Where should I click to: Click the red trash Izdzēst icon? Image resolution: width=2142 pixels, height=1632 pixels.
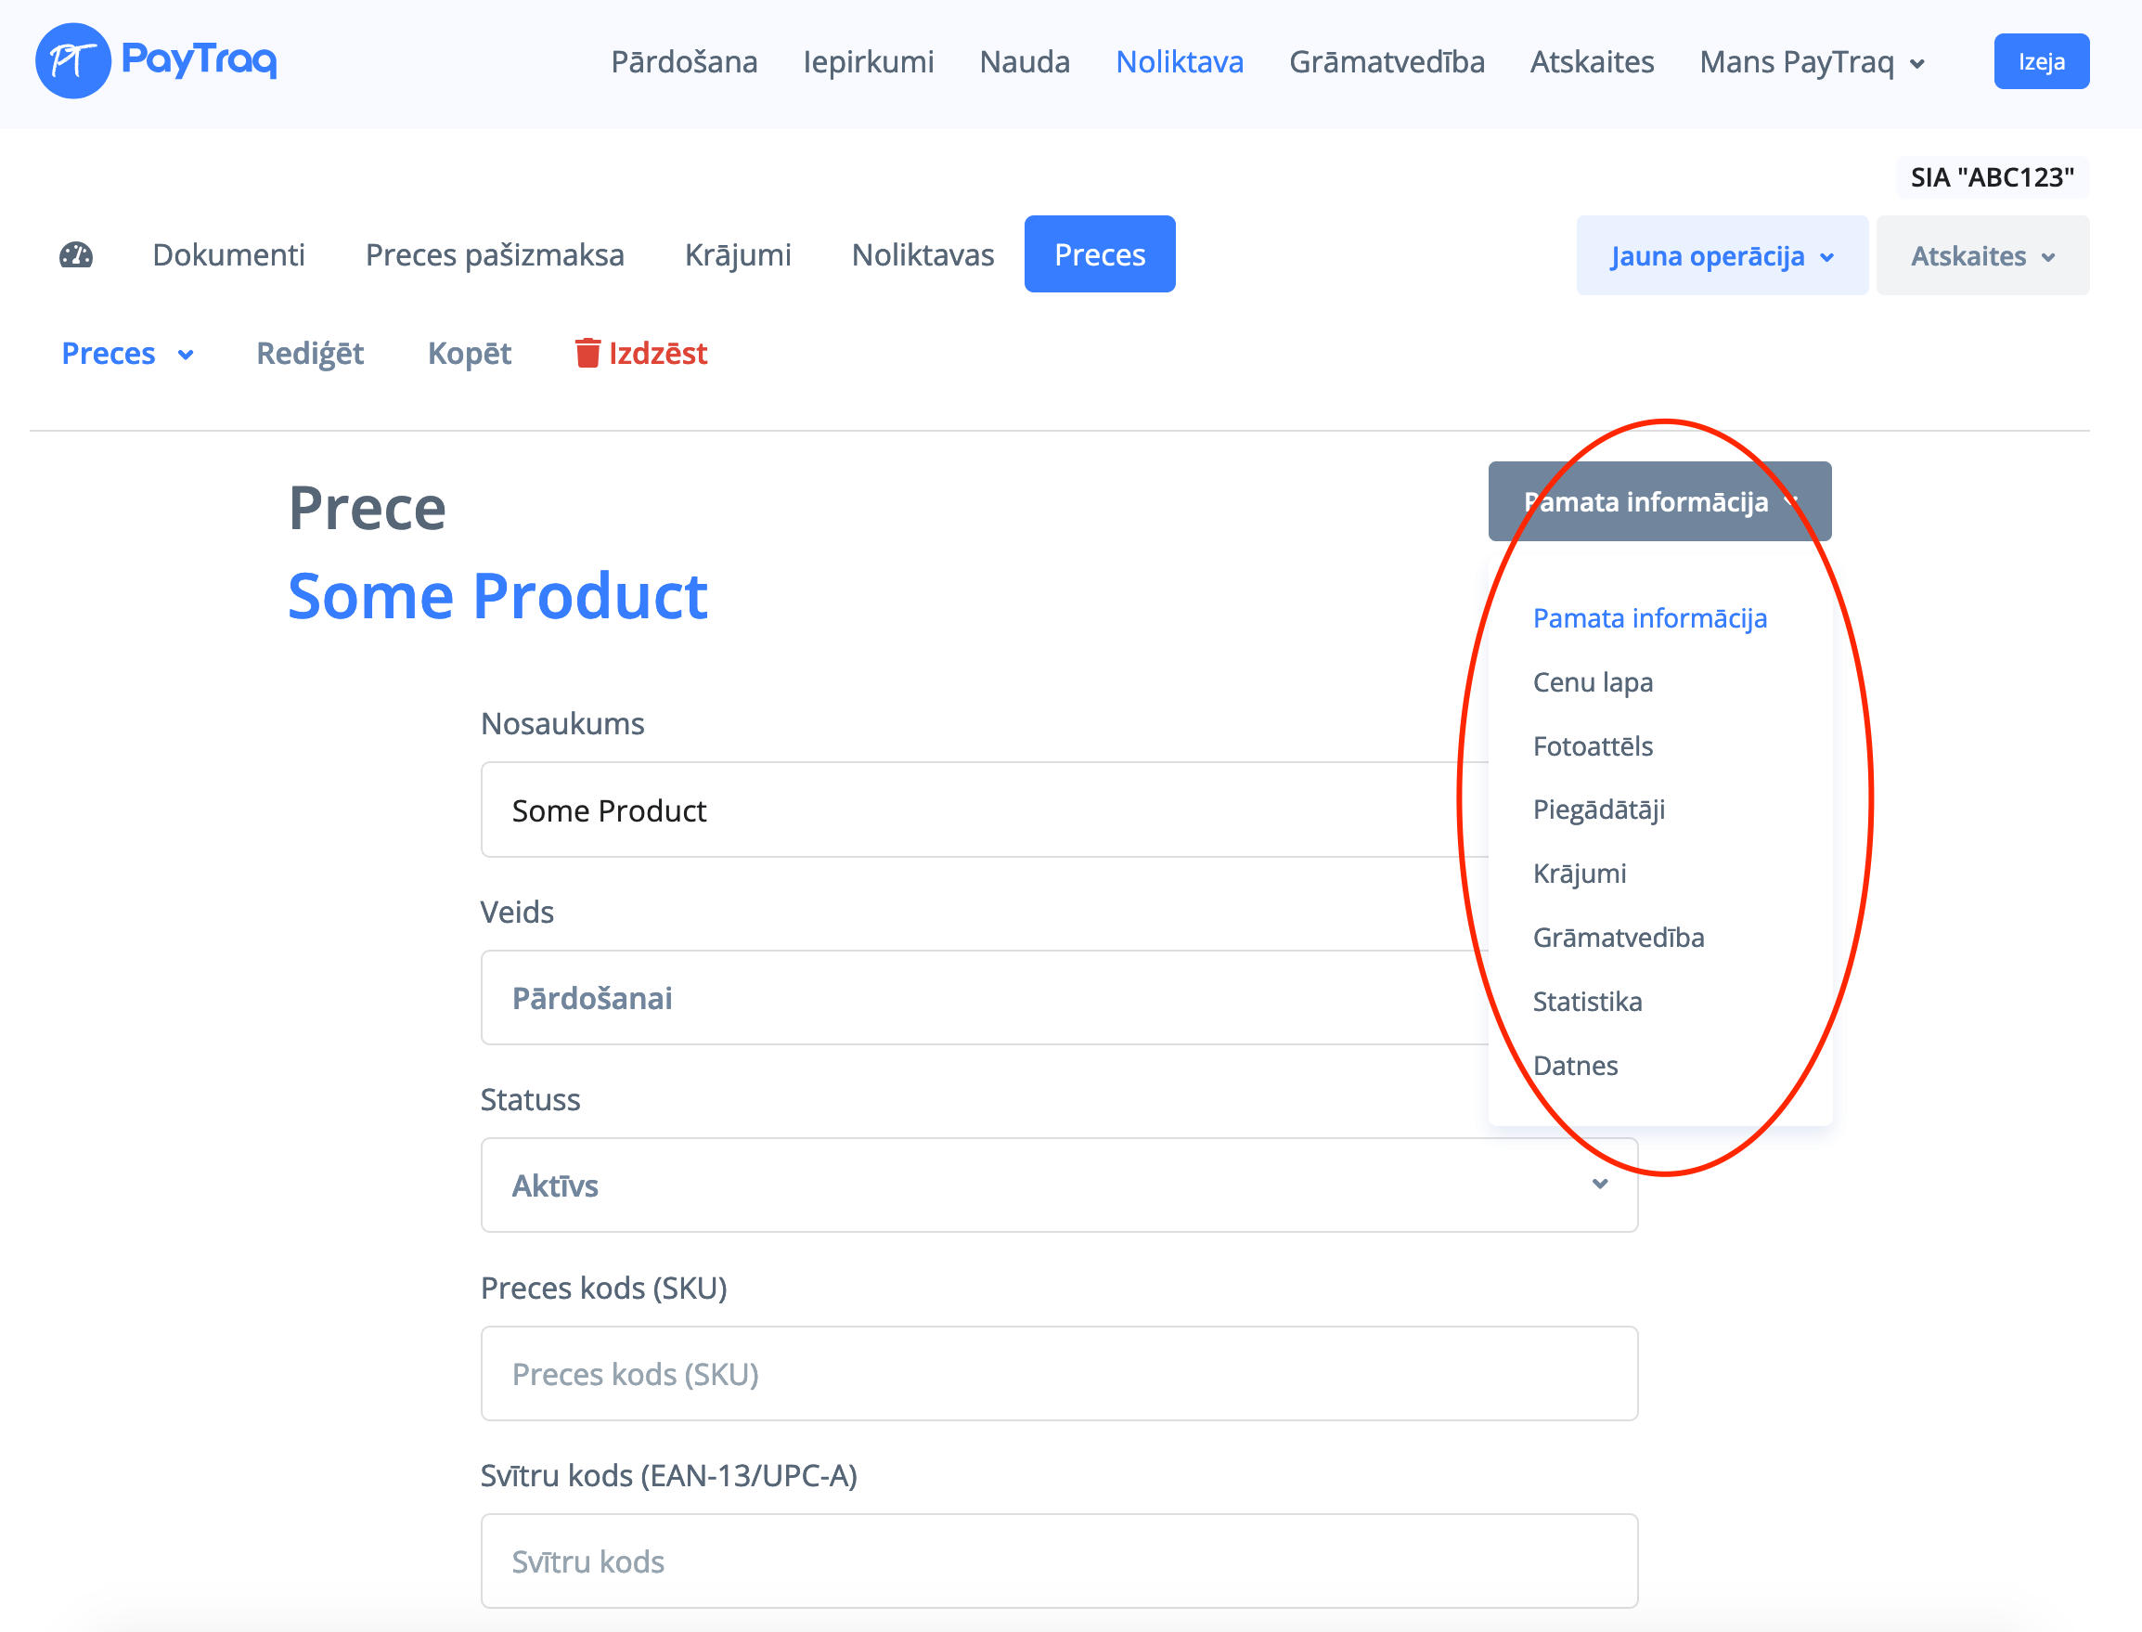(587, 353)
